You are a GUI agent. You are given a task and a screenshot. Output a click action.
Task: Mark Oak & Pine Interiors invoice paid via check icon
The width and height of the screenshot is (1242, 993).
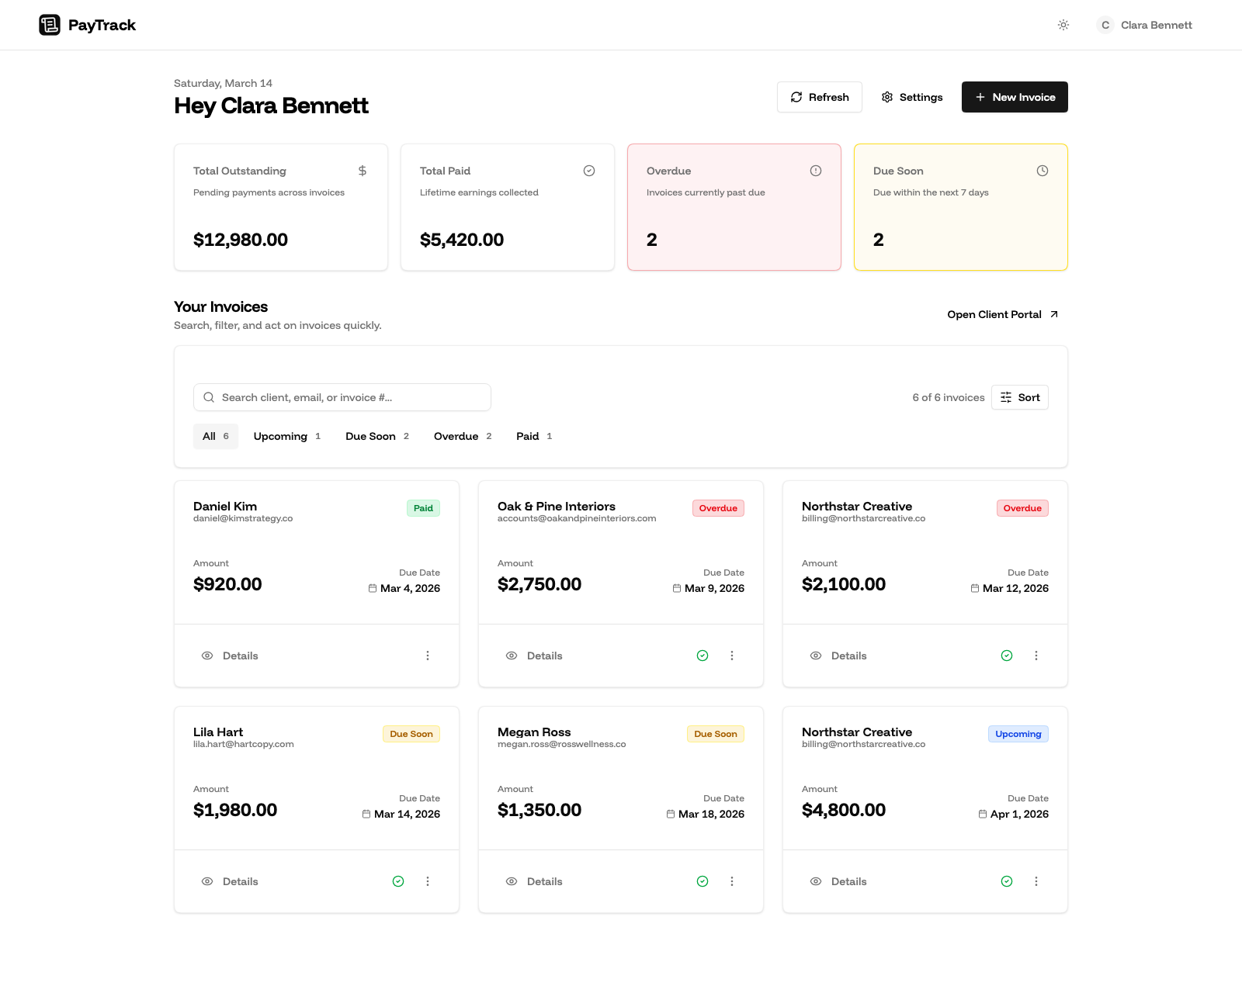[x=703, y=656]
